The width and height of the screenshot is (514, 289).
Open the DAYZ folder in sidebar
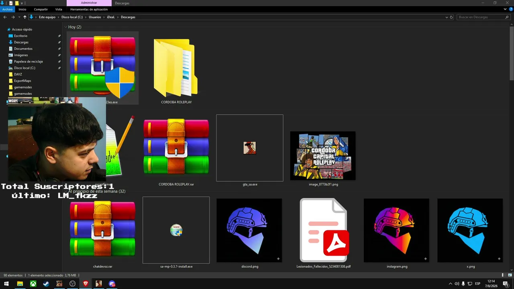18,74
